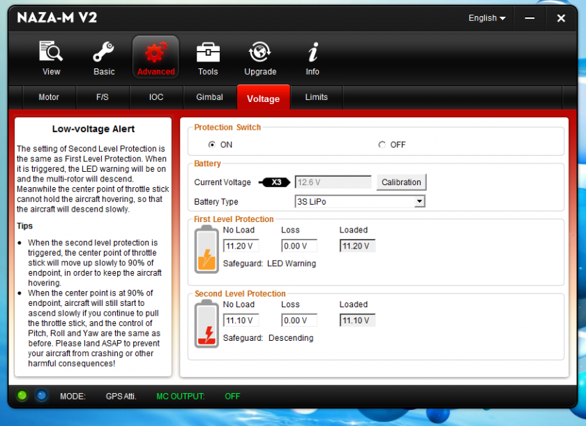Minimize the NAZA-M V2 window
Screen dimensions: 586x426
(x=529, y=18)
